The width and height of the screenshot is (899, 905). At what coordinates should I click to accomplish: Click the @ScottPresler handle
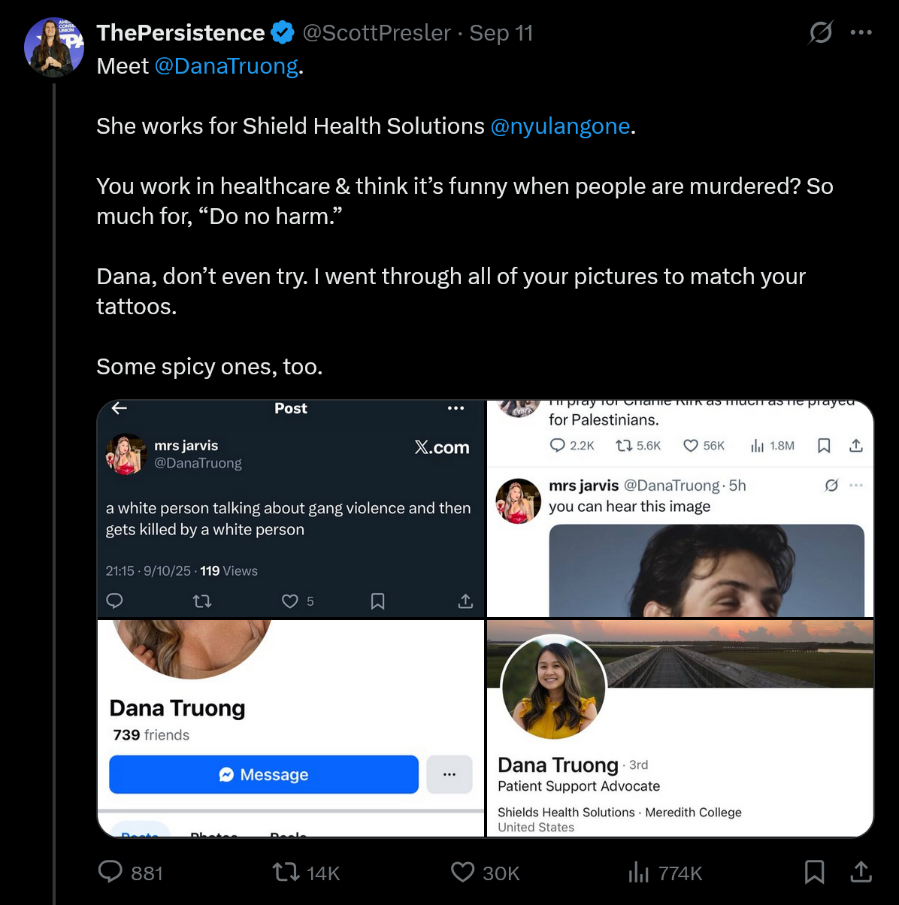[377, 33]
